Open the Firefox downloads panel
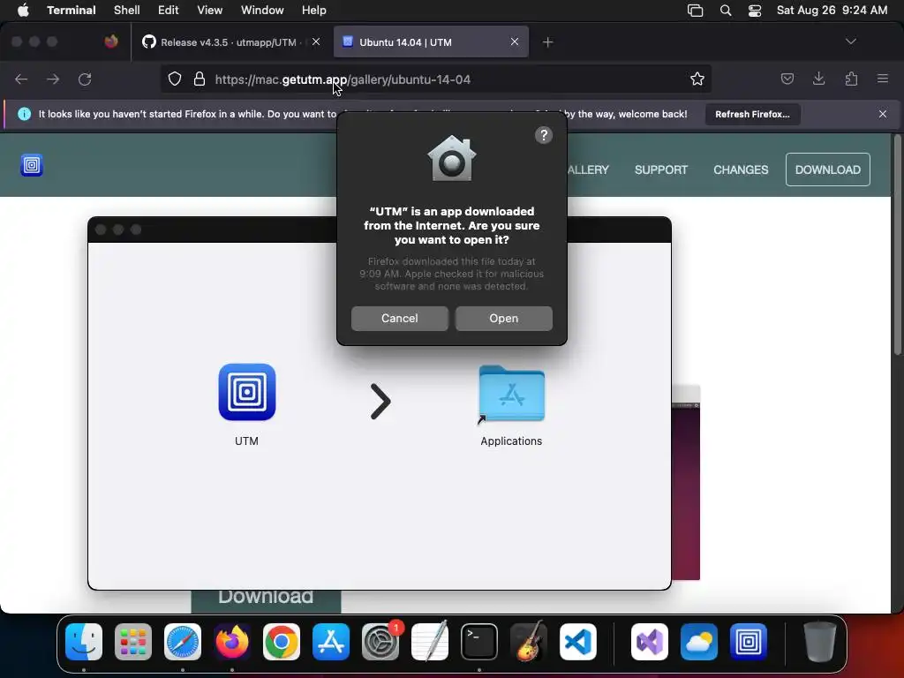The height and width of the screenshot is (678, 904). point(818,79)
